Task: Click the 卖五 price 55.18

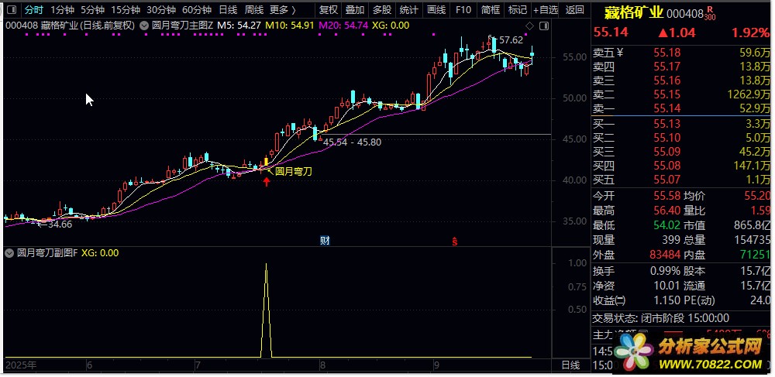Action: point(667,53)
